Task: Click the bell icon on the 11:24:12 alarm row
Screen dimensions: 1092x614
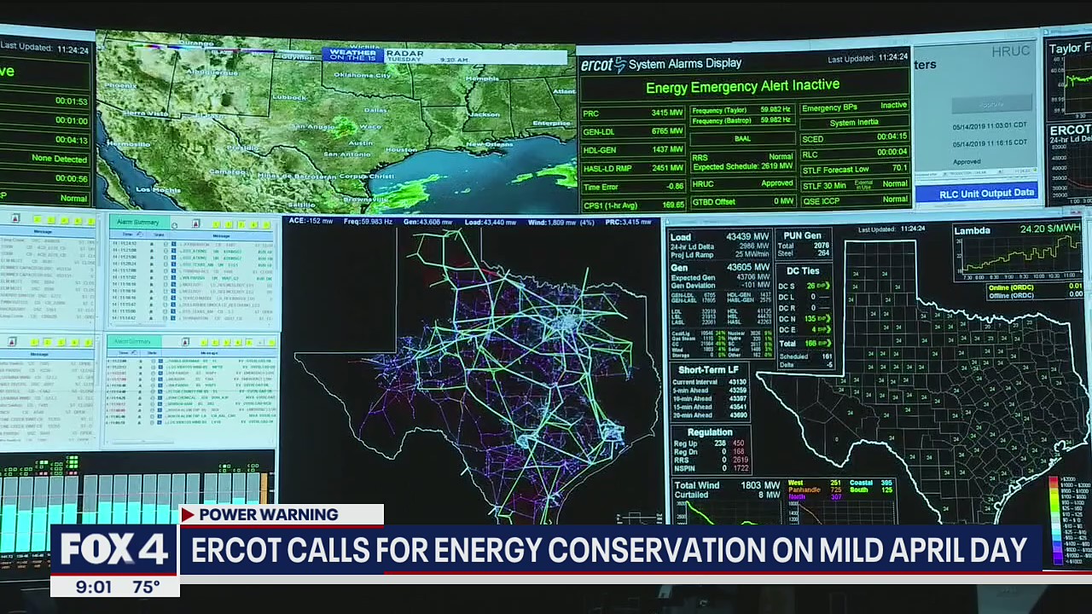Action: (152, 244)
